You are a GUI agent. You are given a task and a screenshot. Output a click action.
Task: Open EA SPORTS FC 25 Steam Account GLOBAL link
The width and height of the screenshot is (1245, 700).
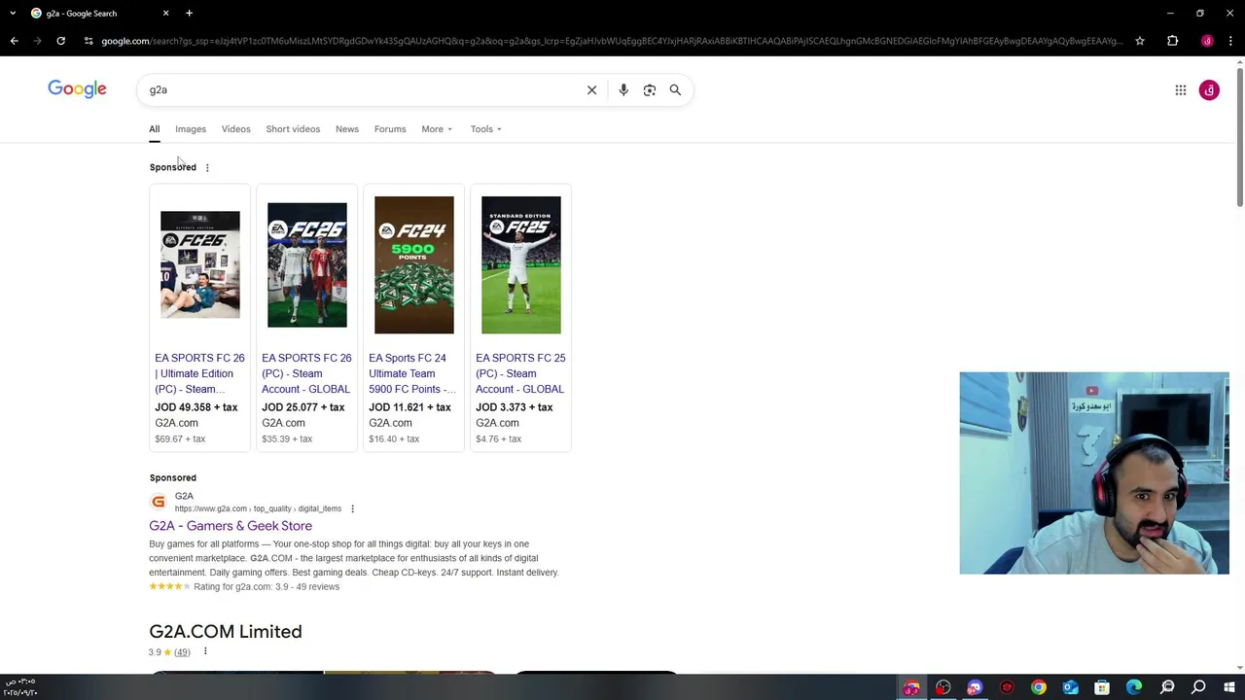point(520,373)
